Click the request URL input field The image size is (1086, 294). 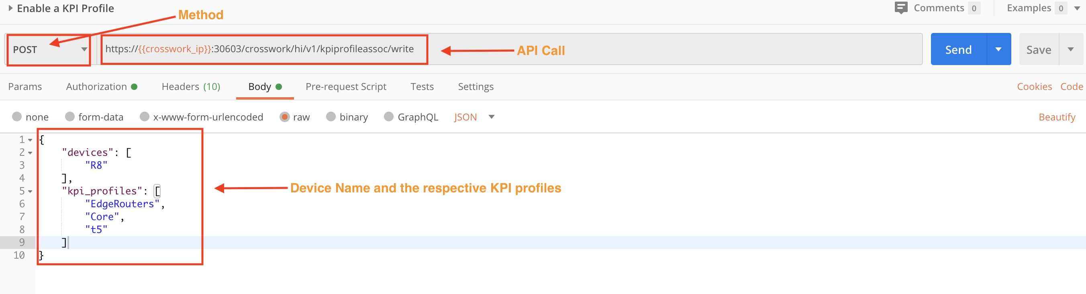click(x=510, y=49)
